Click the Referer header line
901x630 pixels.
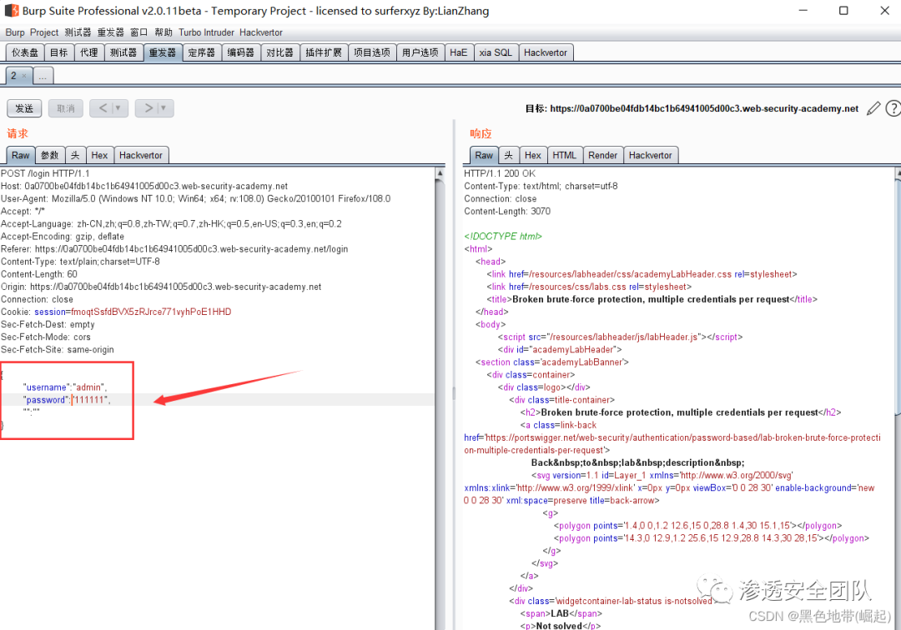[x=174, y=249]
